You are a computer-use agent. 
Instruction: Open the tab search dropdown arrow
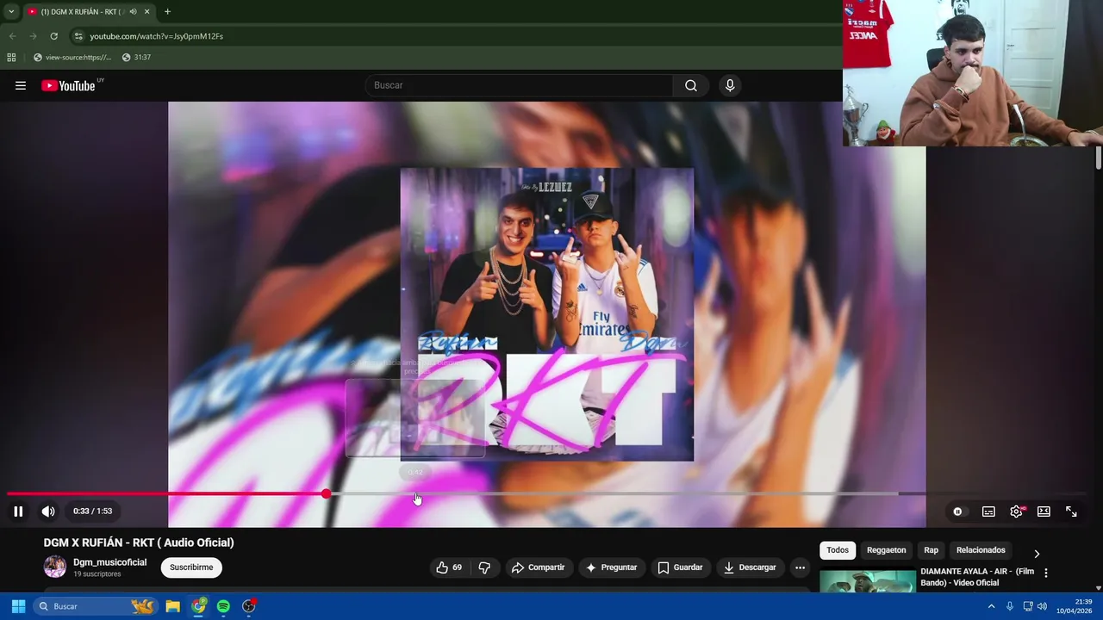pos(11,12)
